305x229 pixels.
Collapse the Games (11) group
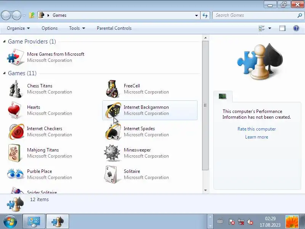pos(4,73)
